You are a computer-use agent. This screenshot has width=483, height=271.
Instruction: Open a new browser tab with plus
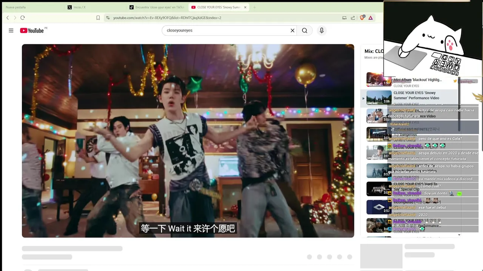coord(254,7)
